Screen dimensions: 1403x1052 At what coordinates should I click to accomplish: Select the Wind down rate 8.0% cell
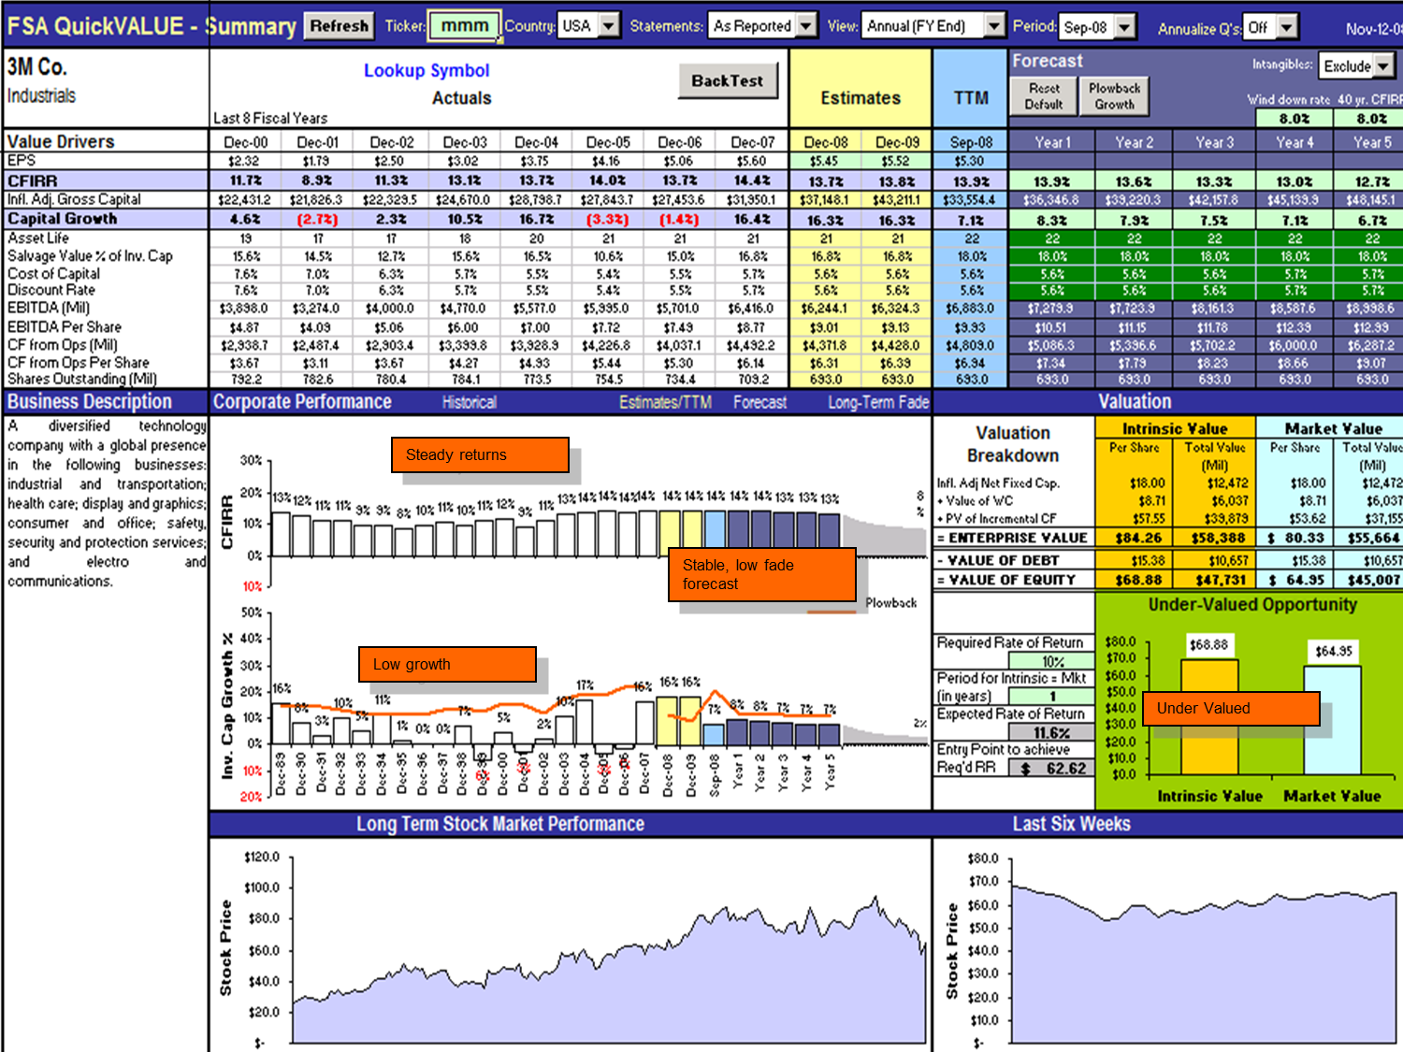pos(1295,119)
